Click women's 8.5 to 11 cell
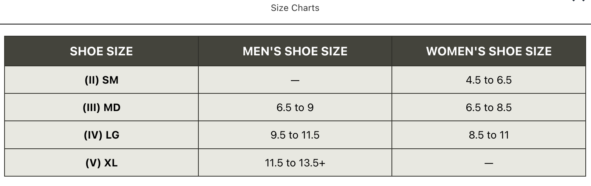This screenshot has width=591, height=186. click(489, 135)
